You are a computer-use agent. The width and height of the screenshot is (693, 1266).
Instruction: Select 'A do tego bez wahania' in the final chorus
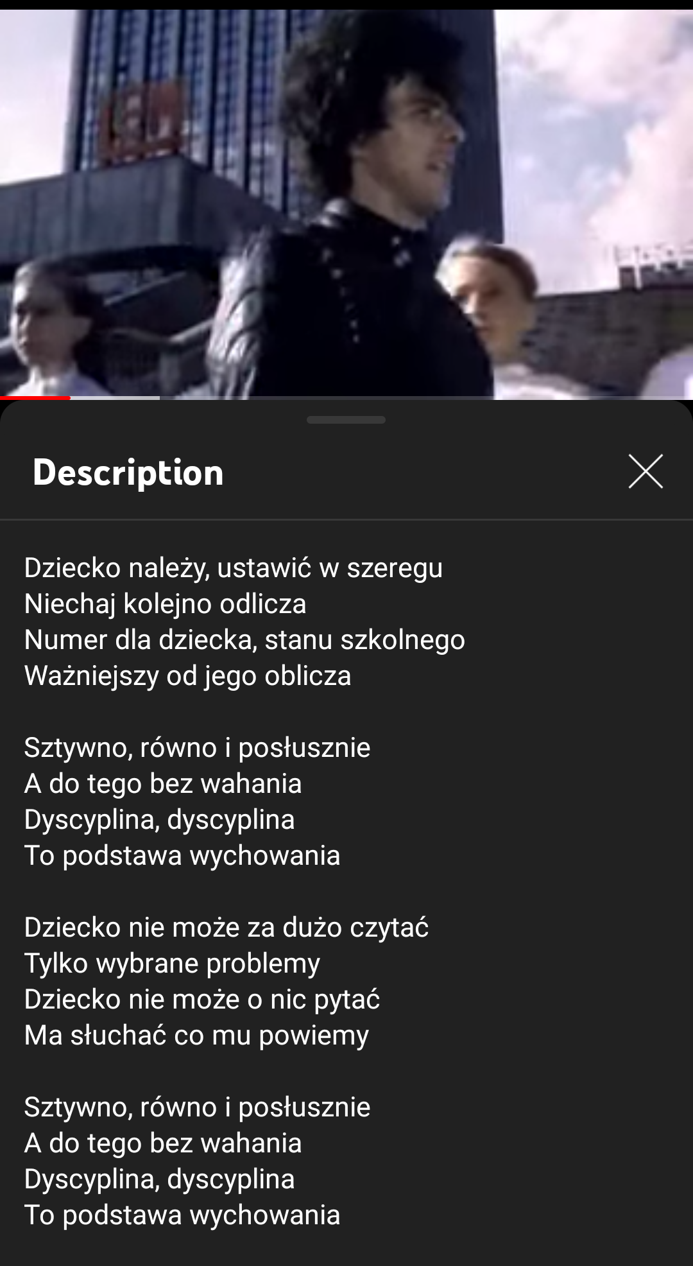tap(163, 1143)
